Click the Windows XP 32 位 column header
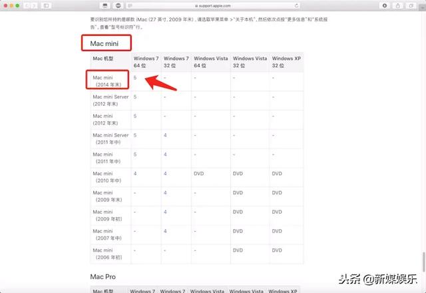The height and width of the screenshot is (293, 426). tap(286, 62)
